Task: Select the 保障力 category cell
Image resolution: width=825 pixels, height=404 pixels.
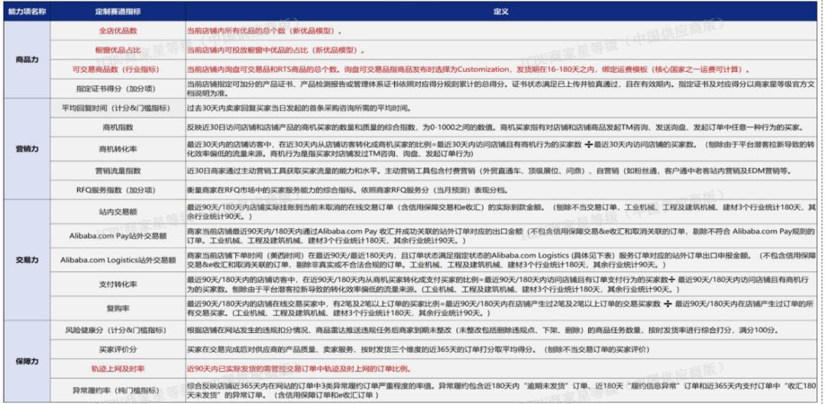Action: coord(27,361)
